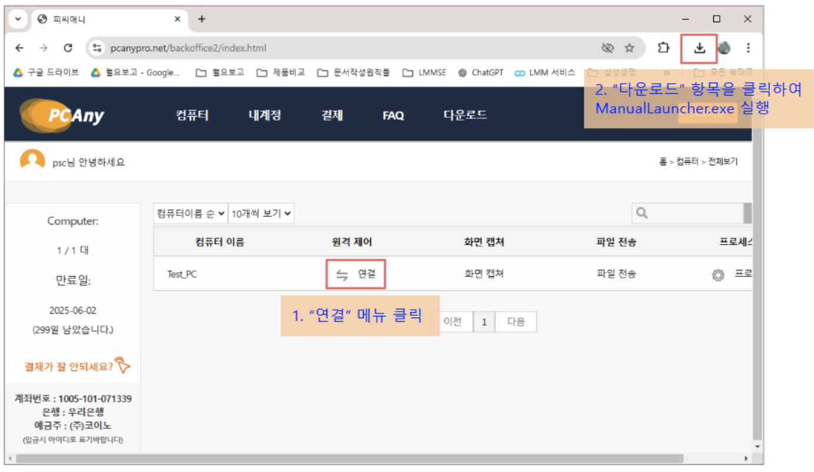The image size is (814, 472).
Task: Reload the page with refresh icon
Action: tap(68, 48)
